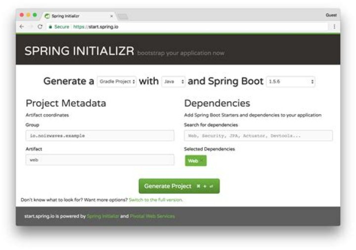Screen dimensions: 356x250
Task: Click the yellow minimize window button
Action: pos(28,15)
